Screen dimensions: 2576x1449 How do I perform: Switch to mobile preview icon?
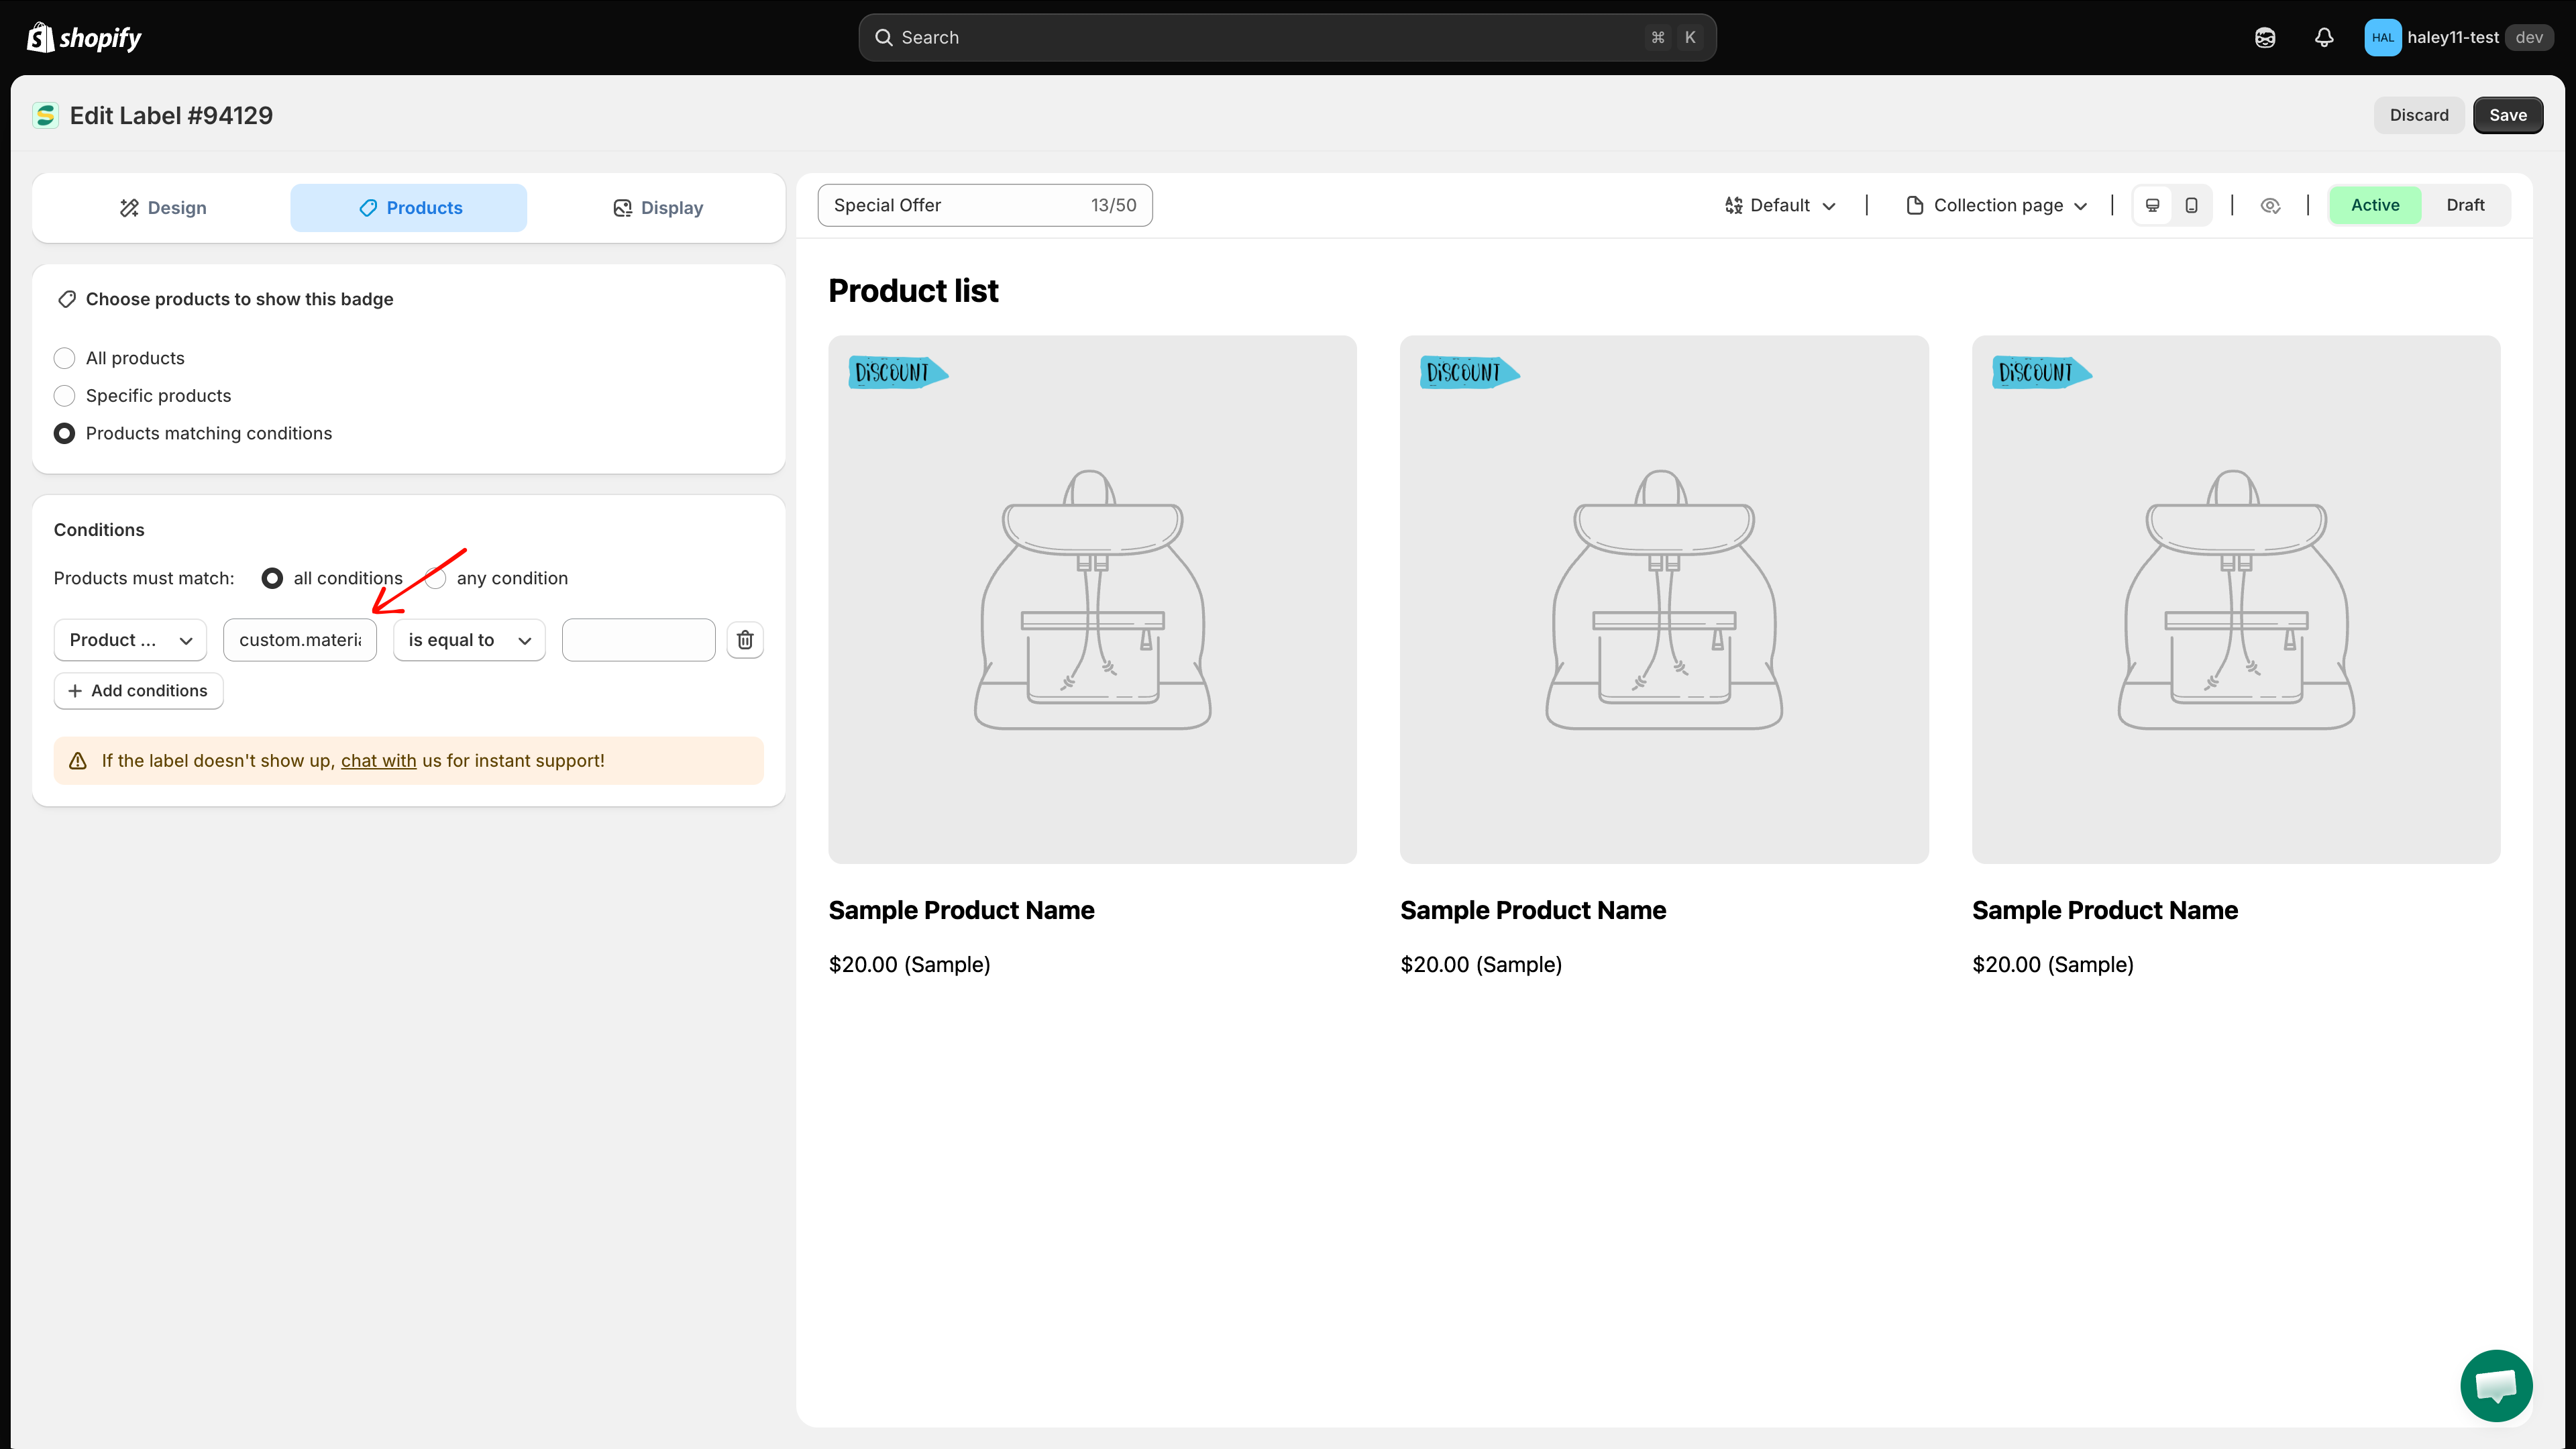pos(2191,205)
